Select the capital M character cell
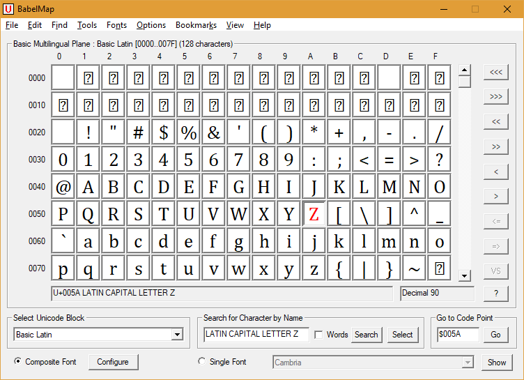The width and height of the screenshot is (524, 380). pyautogui.click(x=389, y=187)
